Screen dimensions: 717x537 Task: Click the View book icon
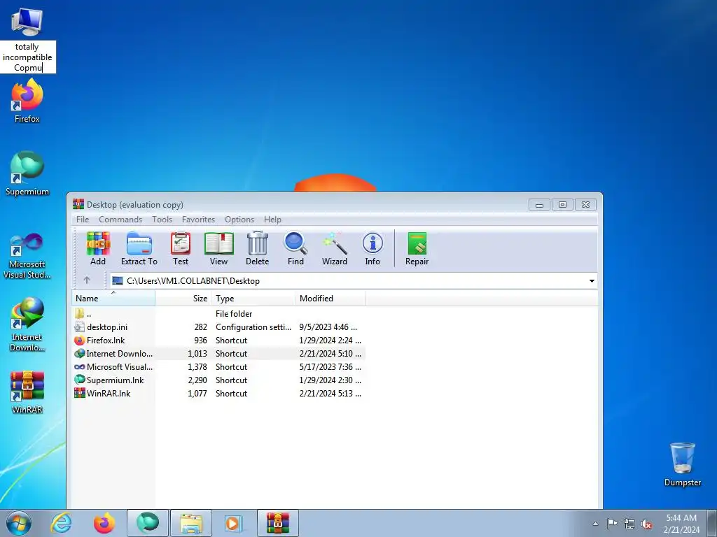[218, 248]
